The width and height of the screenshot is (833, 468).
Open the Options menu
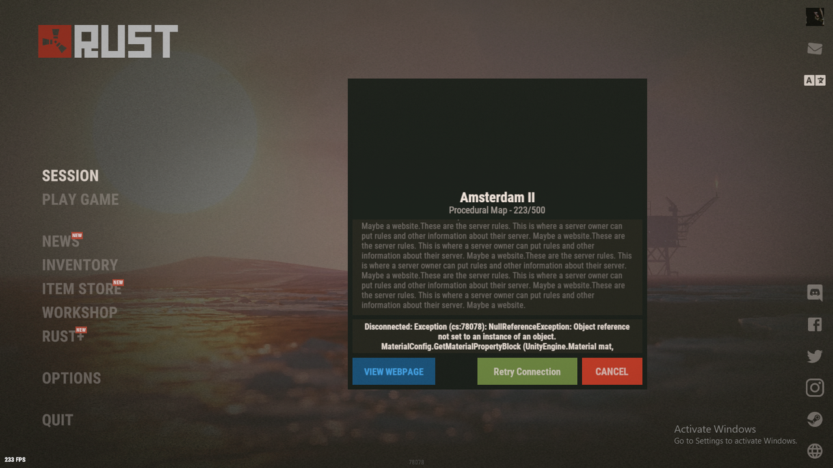[x=72, y=378]
